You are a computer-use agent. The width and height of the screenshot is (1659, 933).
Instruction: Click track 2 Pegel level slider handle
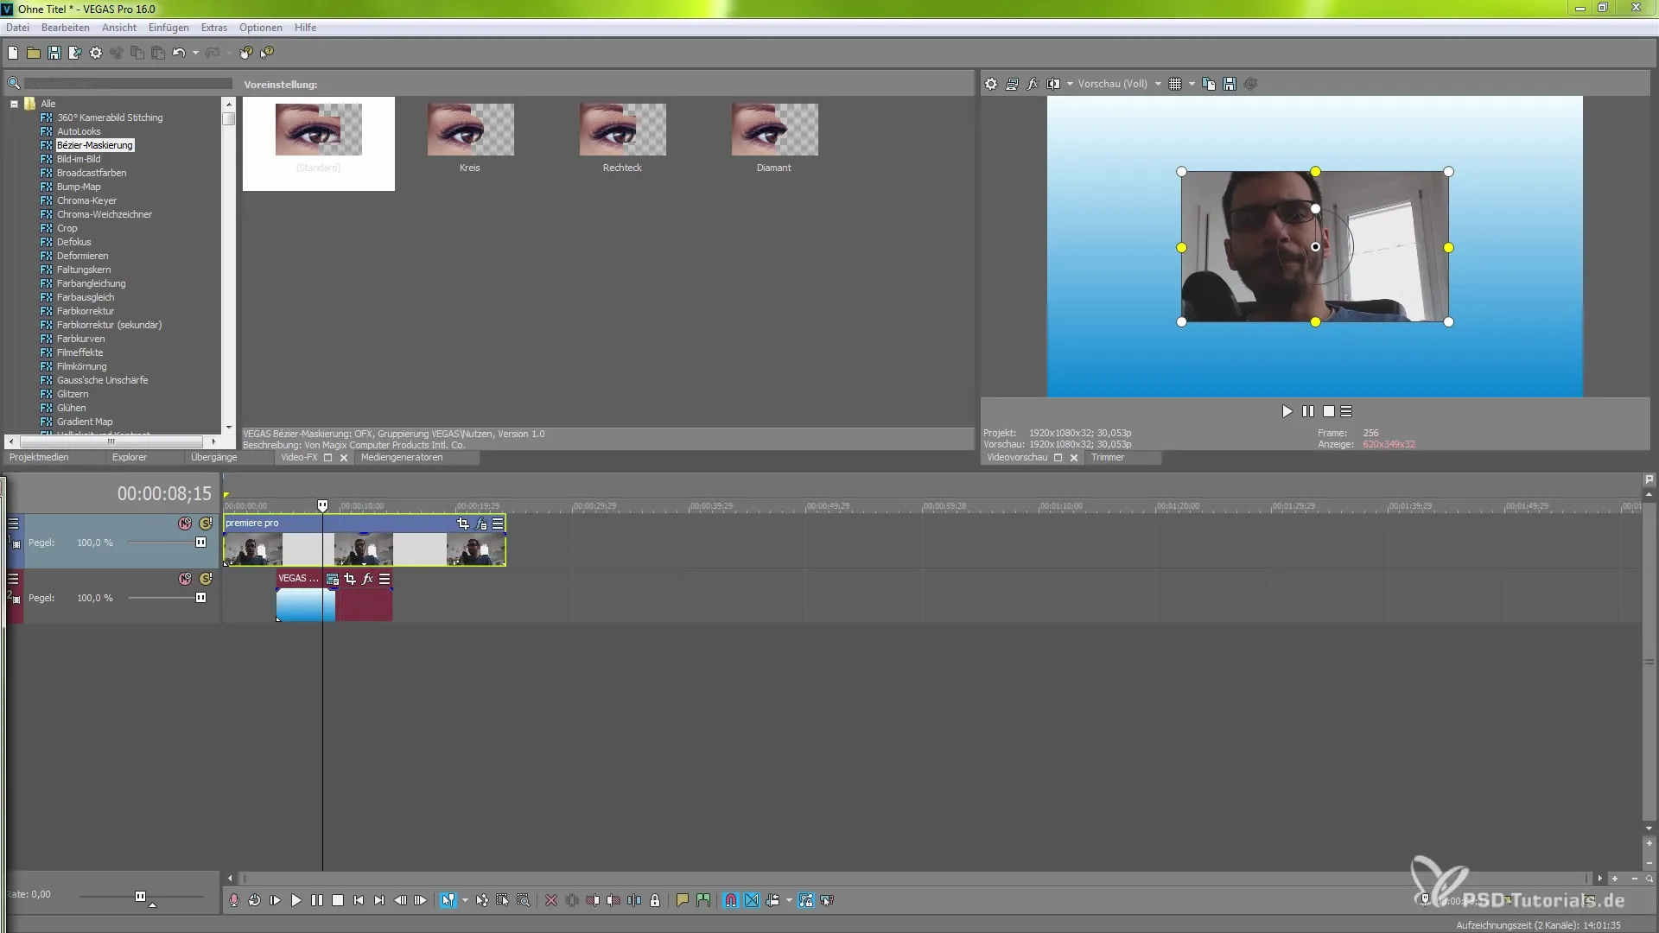(200, 598)
